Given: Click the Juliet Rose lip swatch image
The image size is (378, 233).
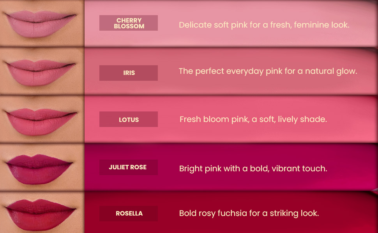Looking at the screenshot, I should [x=42, y=167].
